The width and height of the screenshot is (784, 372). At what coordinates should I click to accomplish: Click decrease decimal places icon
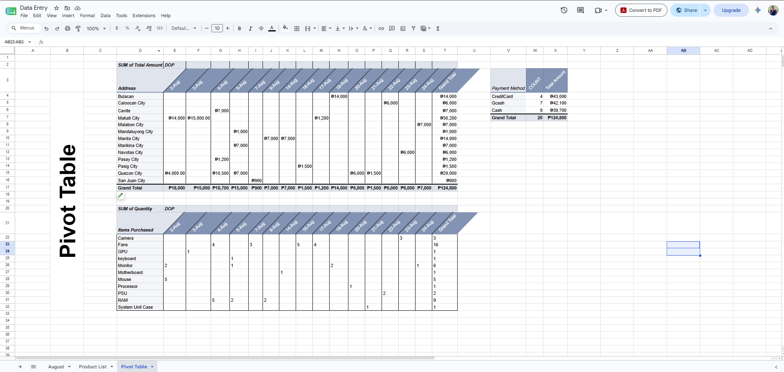click(x=138, y=28)
